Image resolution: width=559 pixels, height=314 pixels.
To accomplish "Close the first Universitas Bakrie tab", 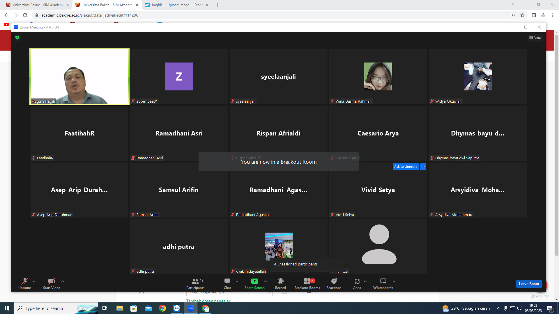I will click(x=68, y=5).
